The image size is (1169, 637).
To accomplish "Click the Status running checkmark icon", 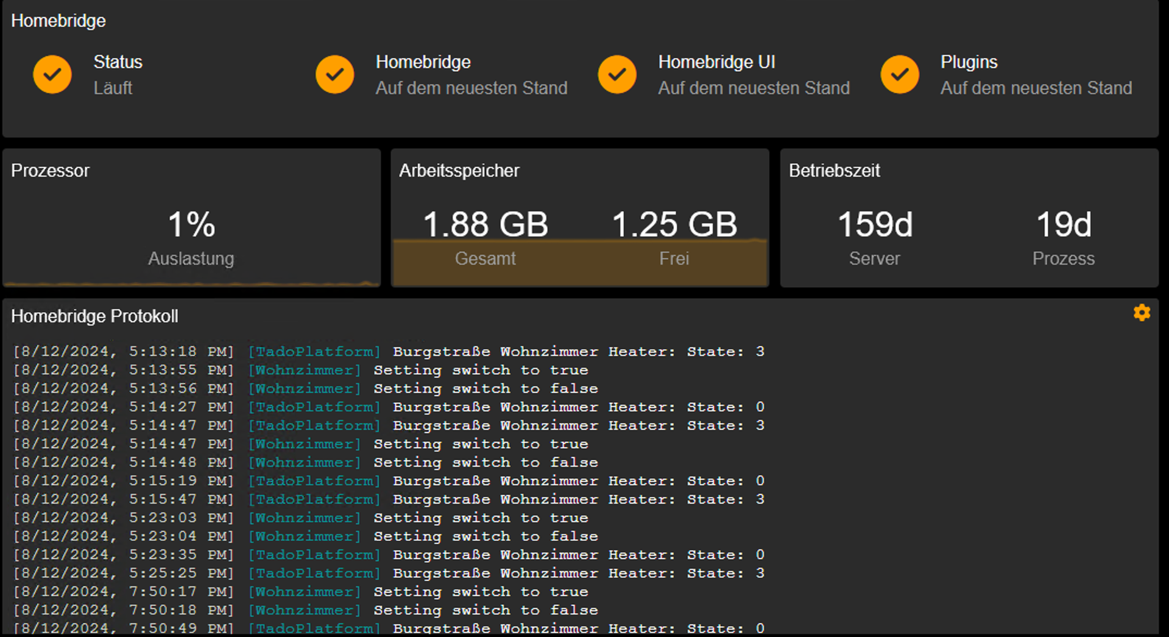I will click(52, 74).
